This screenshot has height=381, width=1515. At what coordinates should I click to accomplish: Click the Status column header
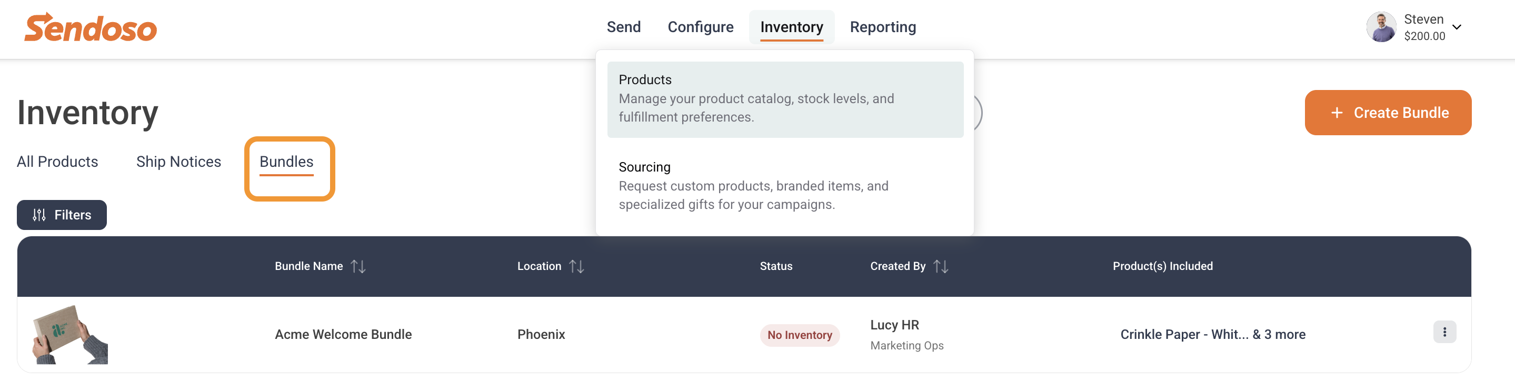[x=776, y=266]
